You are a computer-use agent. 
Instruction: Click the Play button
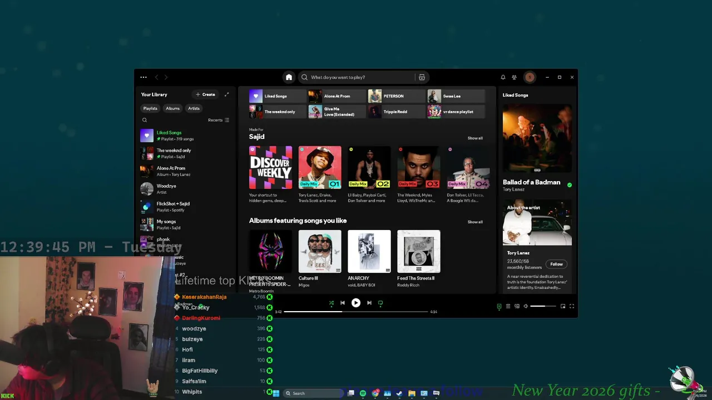click(356, 303)
